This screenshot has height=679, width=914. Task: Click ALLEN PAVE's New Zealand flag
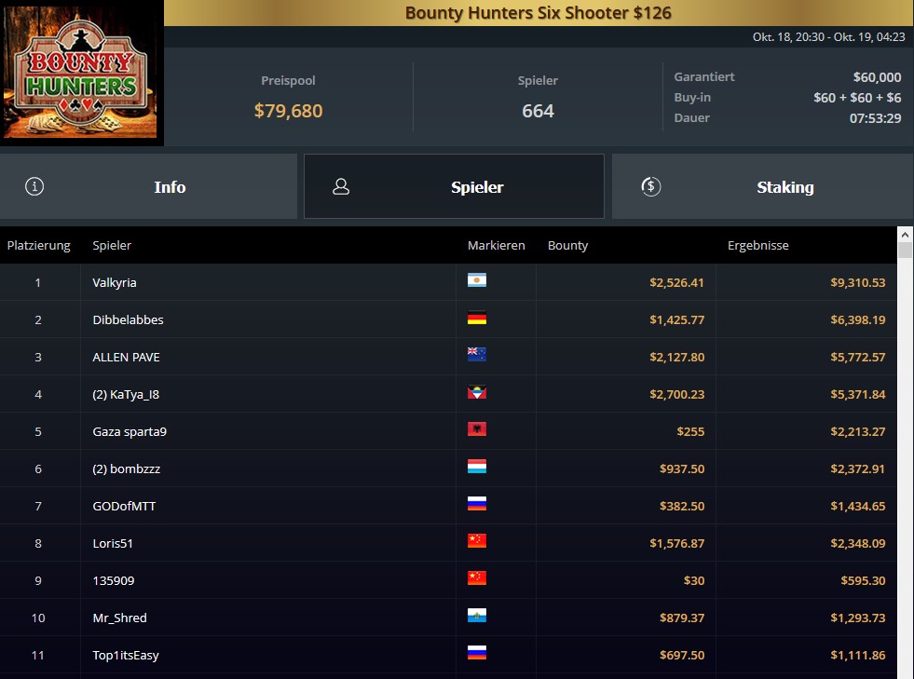[x=477, y=355]
